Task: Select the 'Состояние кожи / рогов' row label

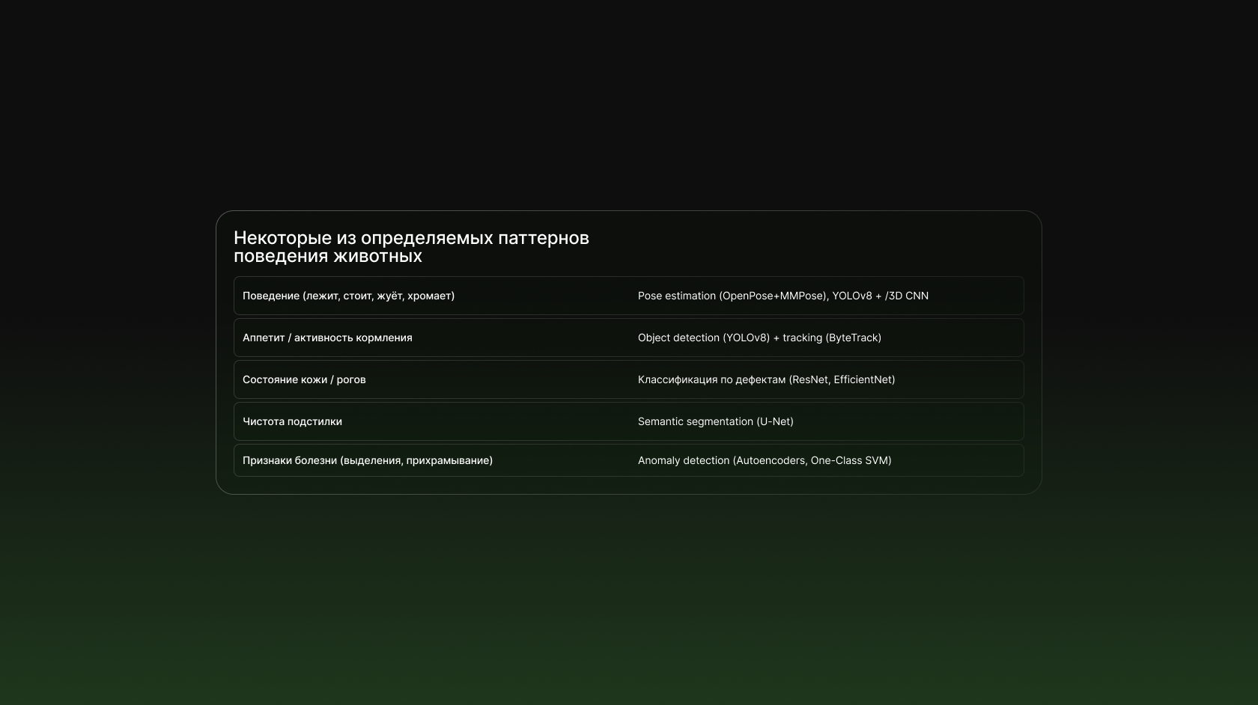Action: point(304,379)
